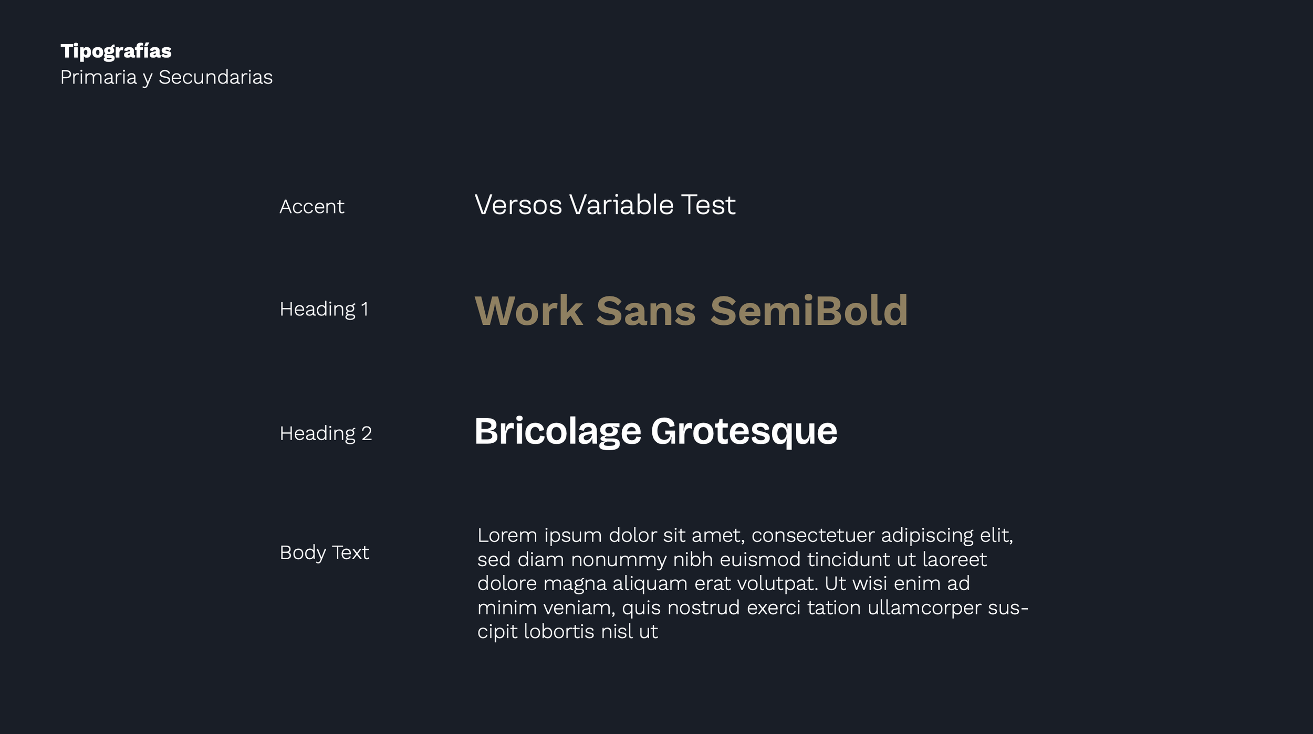This screenshot has height=734, width=1313.
Task: Click the Heading 1 label
Action: [324, 309]
